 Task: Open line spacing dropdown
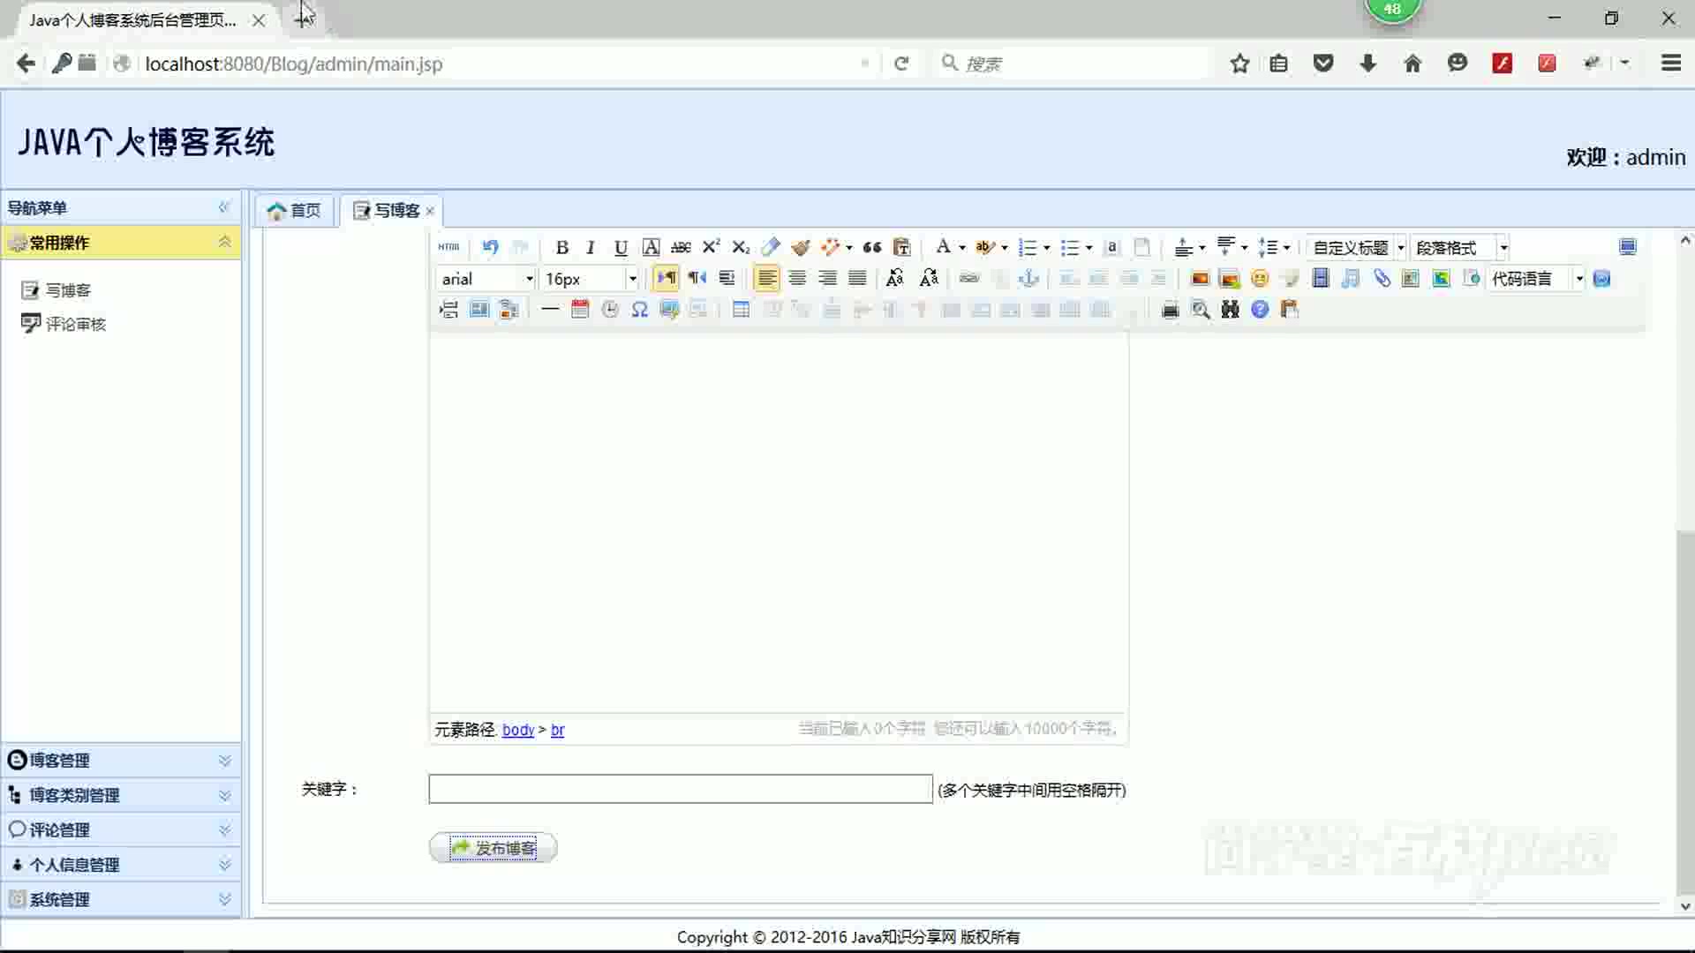pos(1287,248)
